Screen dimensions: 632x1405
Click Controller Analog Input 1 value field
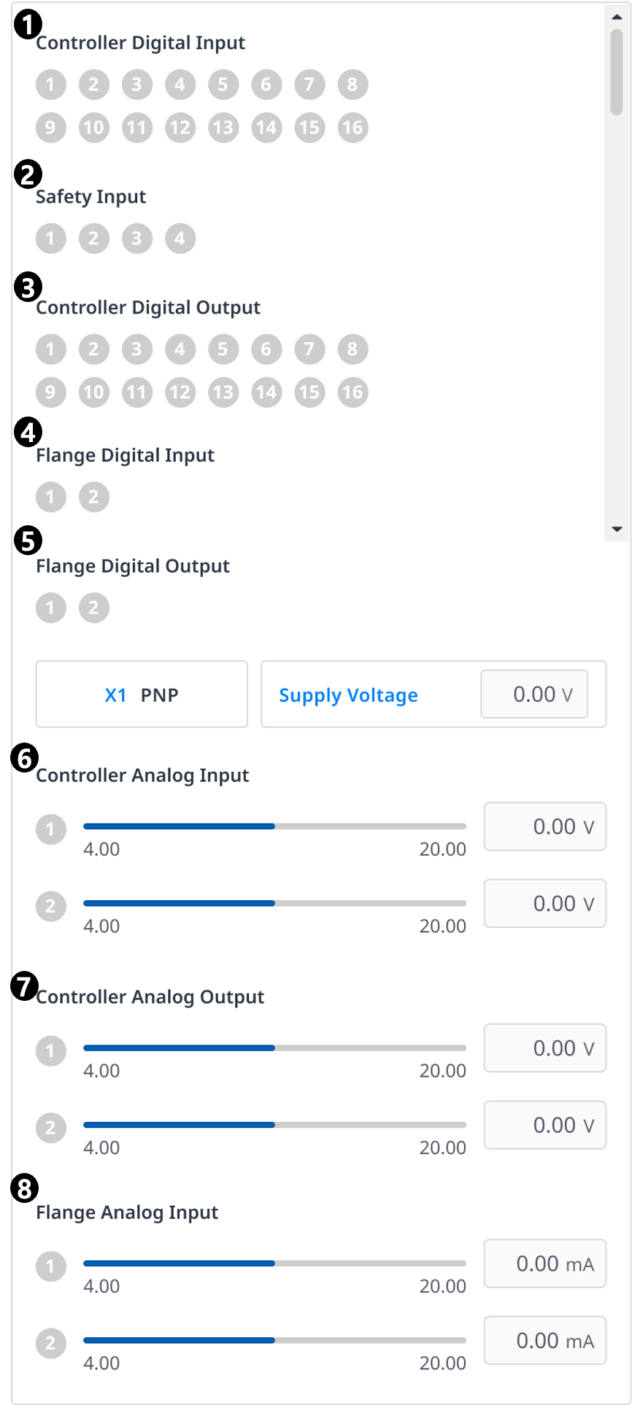[544, 827]
